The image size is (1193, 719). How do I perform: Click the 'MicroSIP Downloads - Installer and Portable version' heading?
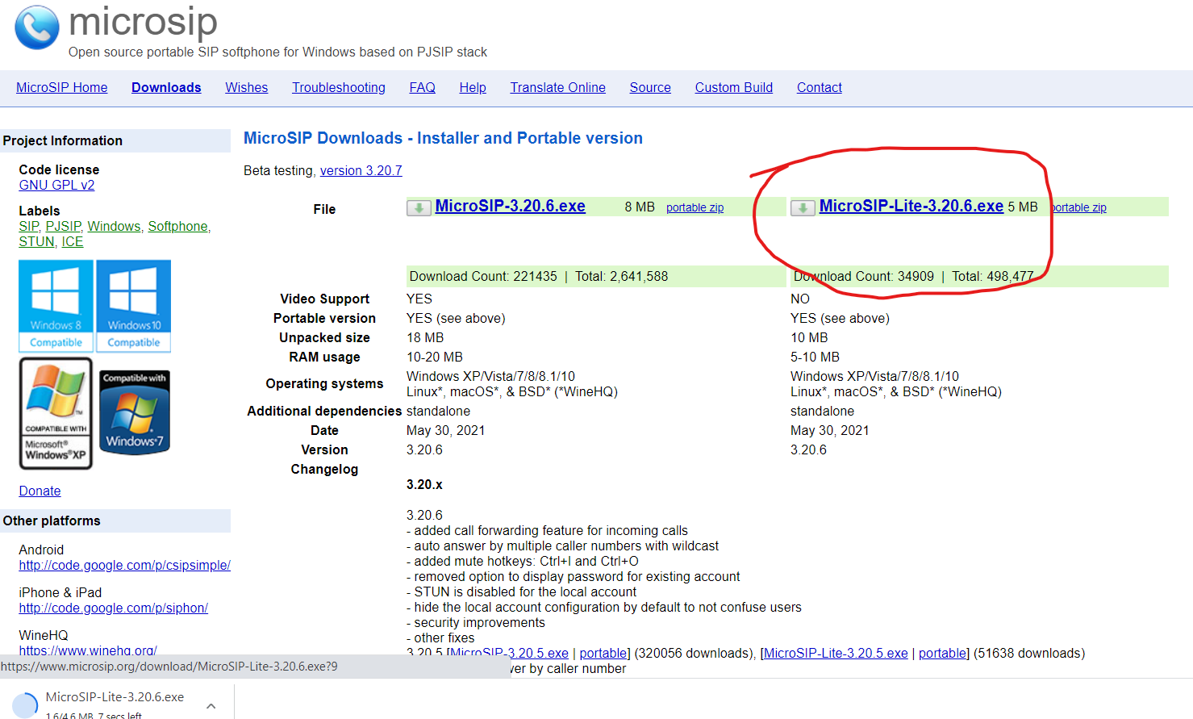pos(443,138)
